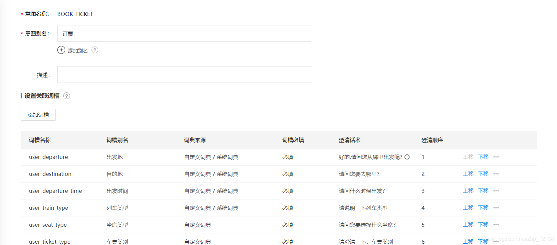Click the minus icon in user_departure clarification
Screen dimensions: 557x245
pos(407,157)
